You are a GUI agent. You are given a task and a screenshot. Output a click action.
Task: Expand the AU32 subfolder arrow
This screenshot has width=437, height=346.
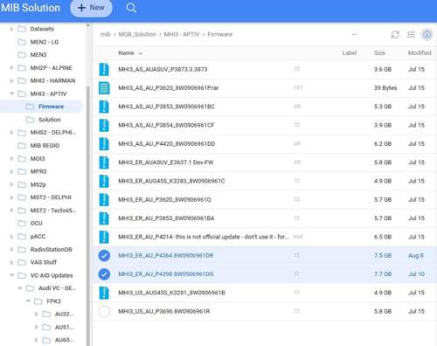36,315
